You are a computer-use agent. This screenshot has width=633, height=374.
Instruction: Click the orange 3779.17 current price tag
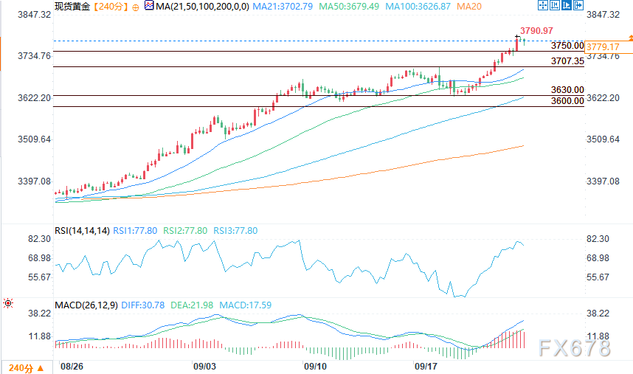tap(601, 47)
